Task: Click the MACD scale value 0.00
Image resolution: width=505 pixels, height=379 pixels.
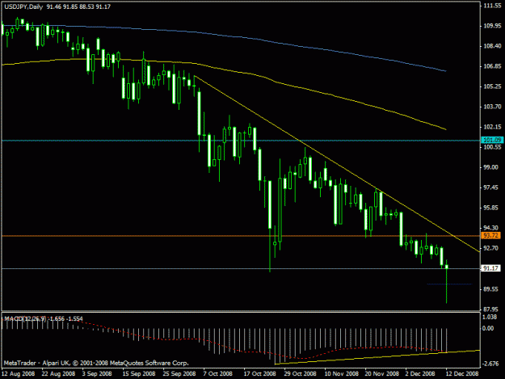Action: (x=488, y=328)
